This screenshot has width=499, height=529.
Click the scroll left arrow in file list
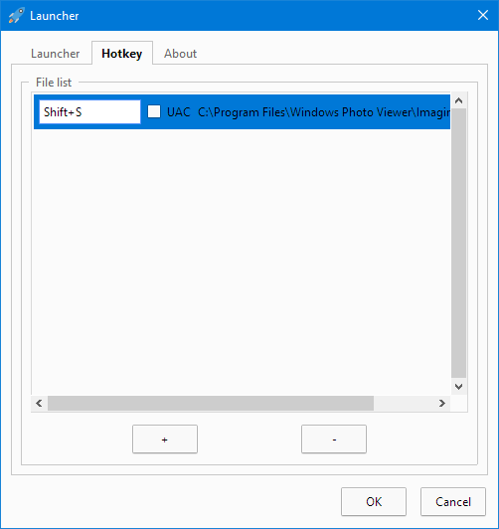tap(39, 403)
